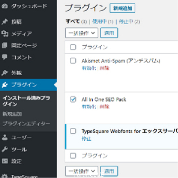178x178 pixels.
Task: Switch to the 使用中 (1) active filter
Action: point(103,22)
